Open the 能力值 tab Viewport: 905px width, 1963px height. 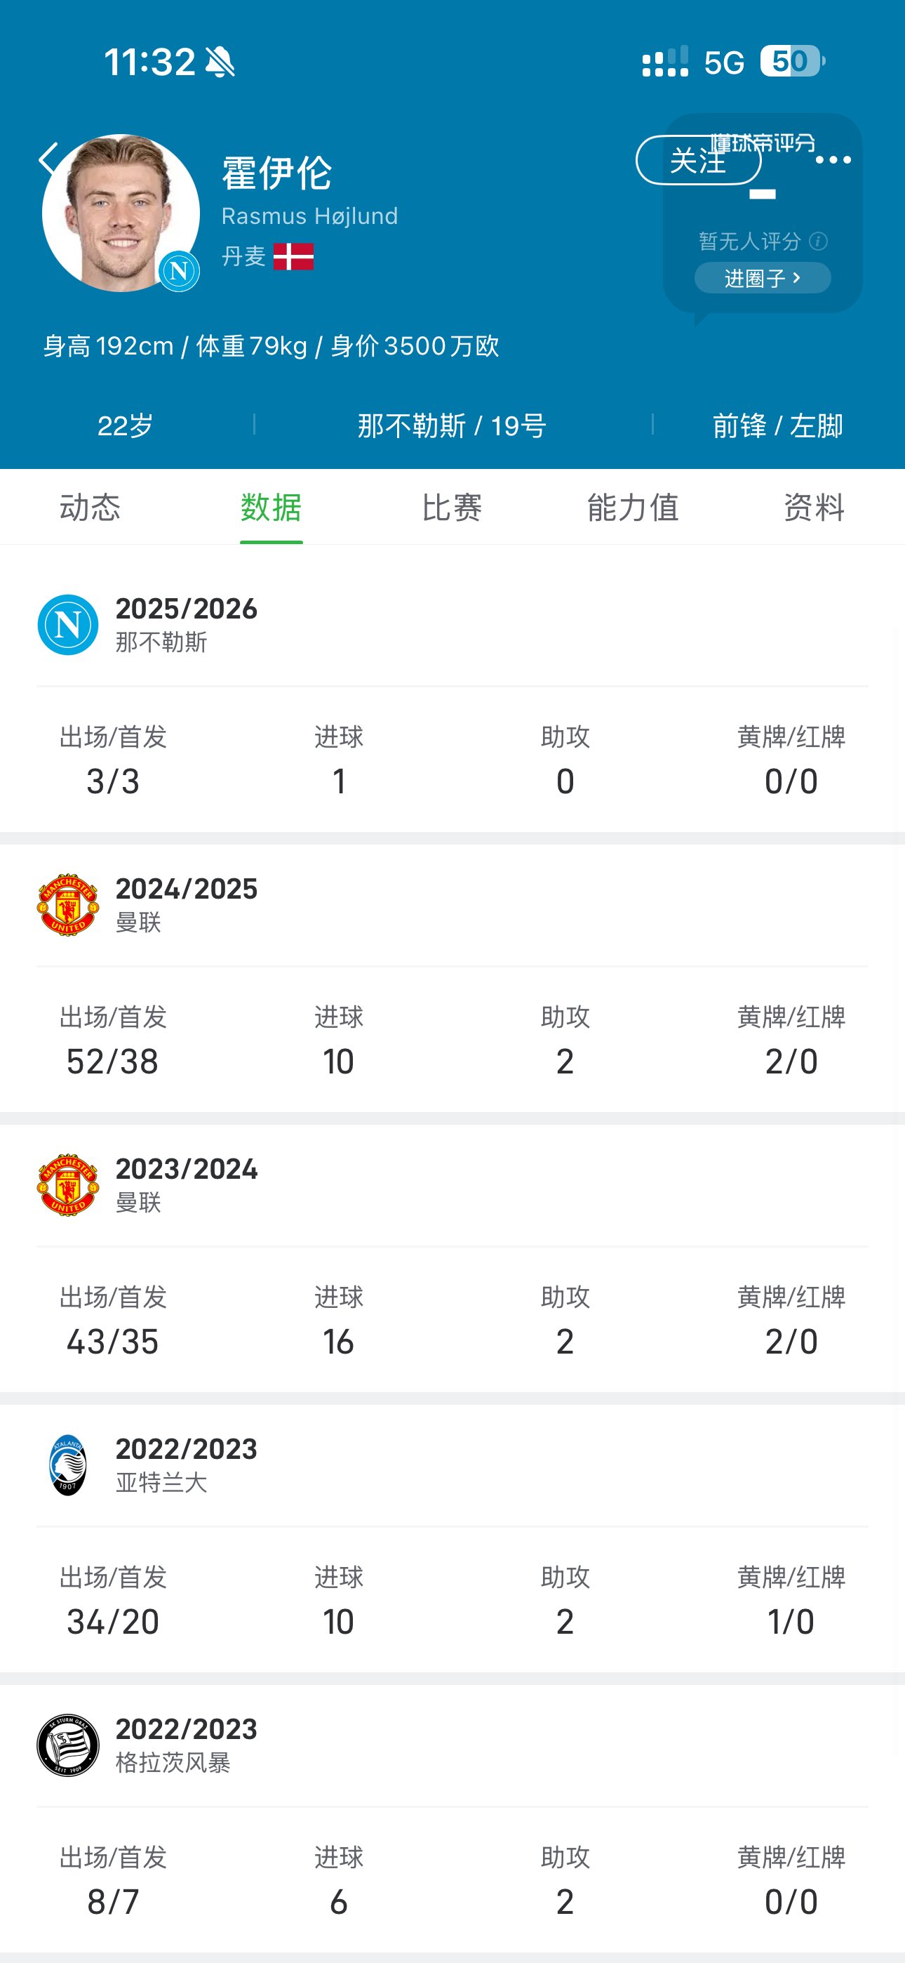click(632, 508)
